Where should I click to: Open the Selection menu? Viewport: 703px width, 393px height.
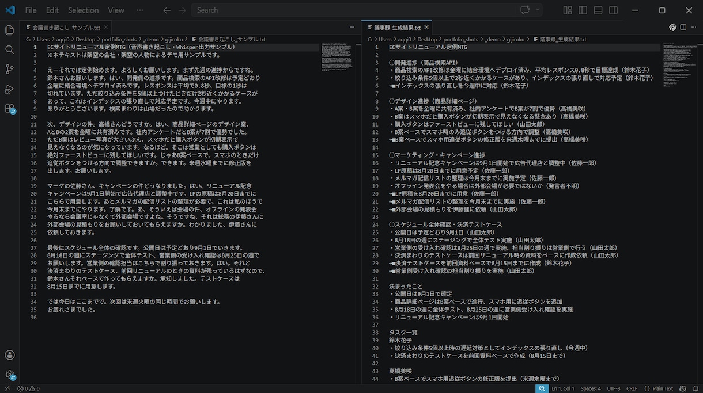point(84,10)
